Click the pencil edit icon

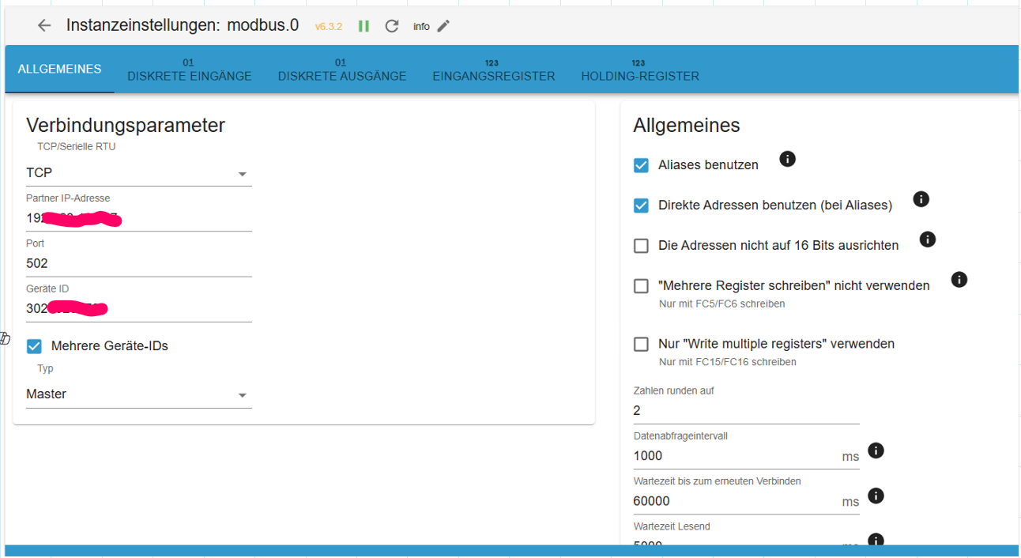[x=443, y=26]
